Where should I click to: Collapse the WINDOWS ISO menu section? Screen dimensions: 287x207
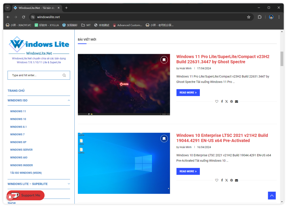(69, 100)
